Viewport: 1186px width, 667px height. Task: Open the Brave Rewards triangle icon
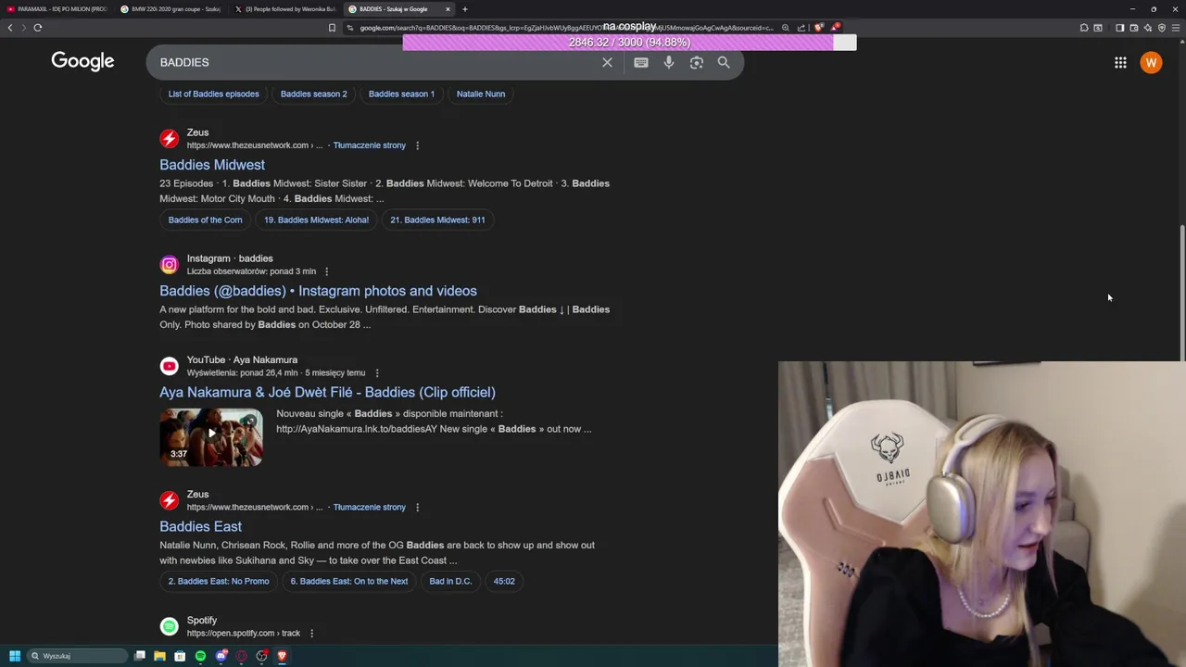point(834,28)
